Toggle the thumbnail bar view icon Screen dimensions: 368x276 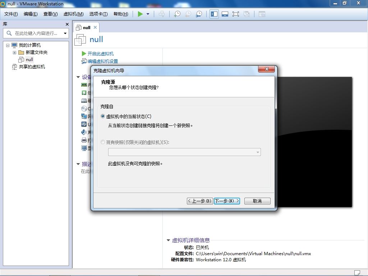[225, 14]
